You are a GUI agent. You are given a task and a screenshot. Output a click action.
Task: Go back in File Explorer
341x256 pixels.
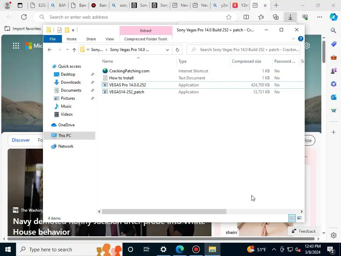point(50,50)
